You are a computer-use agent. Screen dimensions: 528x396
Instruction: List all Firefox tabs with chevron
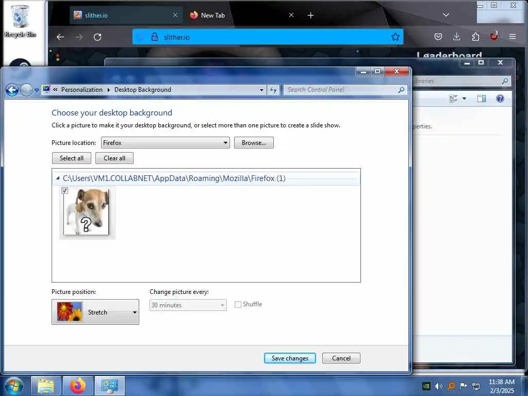click(x=446, y=15)
